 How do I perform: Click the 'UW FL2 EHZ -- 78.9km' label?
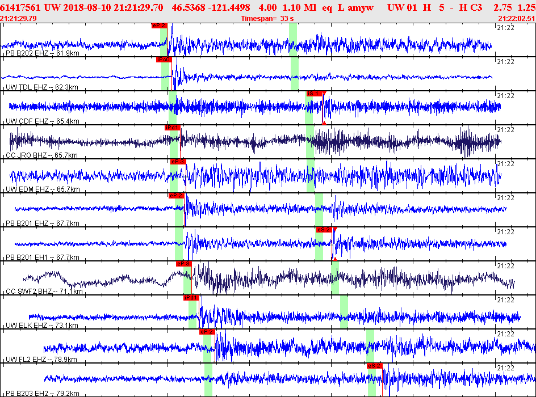[41, 360]
